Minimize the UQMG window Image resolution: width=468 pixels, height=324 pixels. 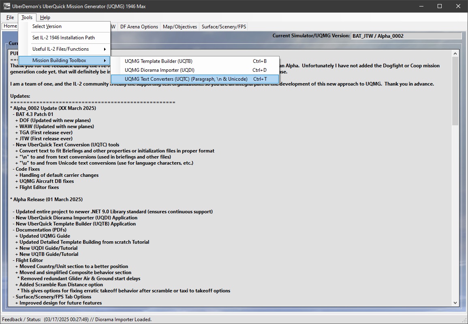point(421,6)
